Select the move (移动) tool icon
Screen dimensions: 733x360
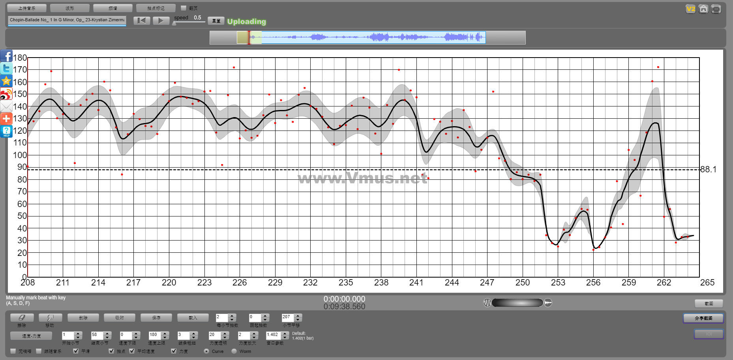pos(50,317)
